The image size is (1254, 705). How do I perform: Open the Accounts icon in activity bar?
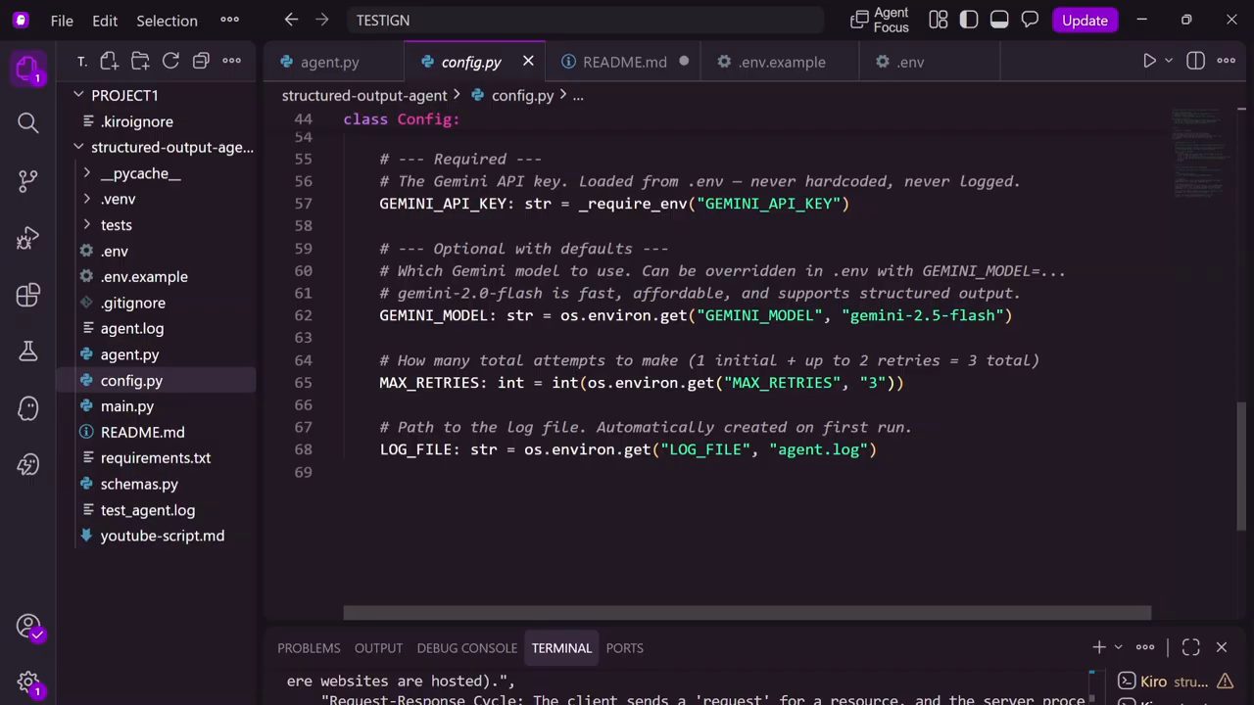coord(27,627)
